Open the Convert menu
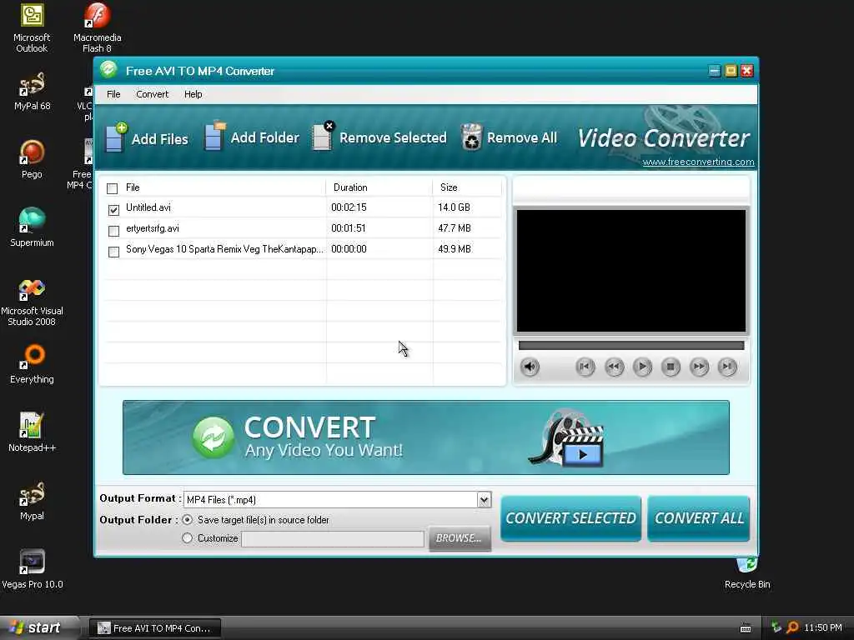Image resolution: width=854 pixels, height=640 pixels. tap(153, 94)
